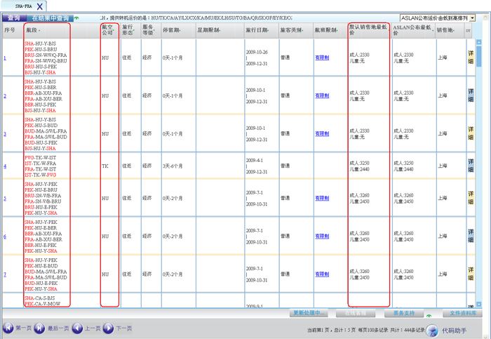
Task: Go to first page (第一页) arrow icon
Action: [x=8, y=328]
